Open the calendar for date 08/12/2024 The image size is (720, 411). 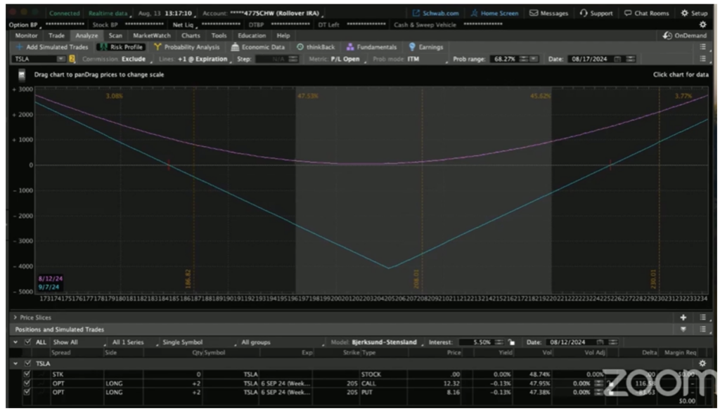pos(600,342)
